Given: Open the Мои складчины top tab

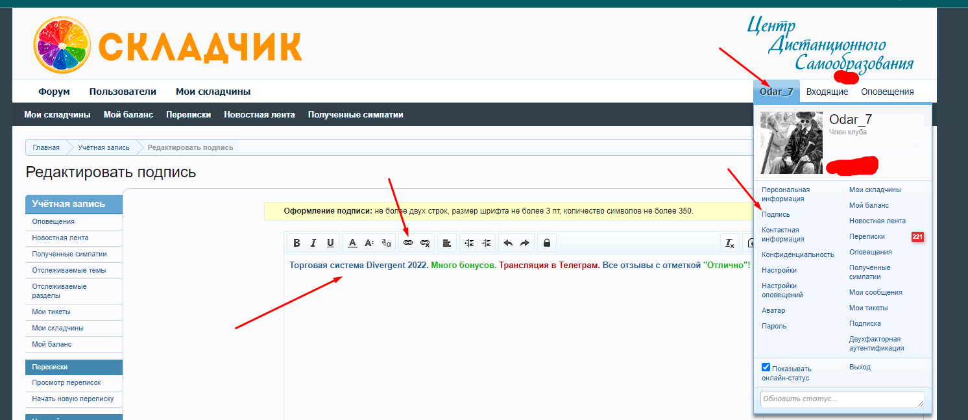Looking at the screenshot, I should (213, 92).
